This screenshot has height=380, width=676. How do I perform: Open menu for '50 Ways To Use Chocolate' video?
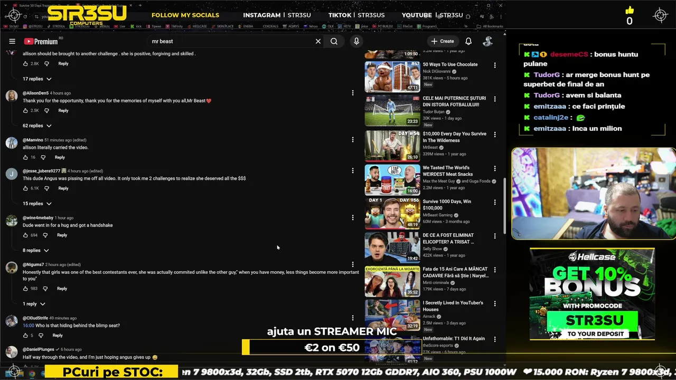495,65
